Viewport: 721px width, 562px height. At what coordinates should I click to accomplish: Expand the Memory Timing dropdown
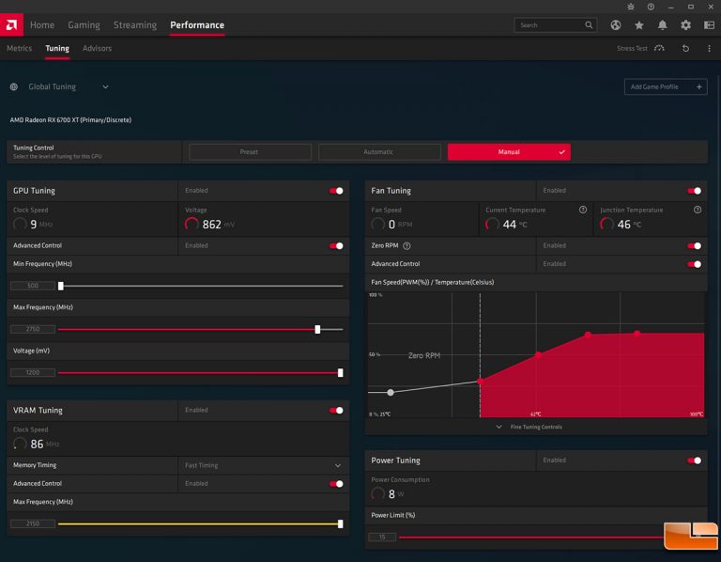click(338, 465)
